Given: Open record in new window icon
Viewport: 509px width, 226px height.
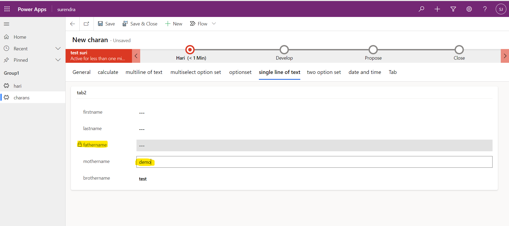Looking at the screenshot, I should (86, 24).
